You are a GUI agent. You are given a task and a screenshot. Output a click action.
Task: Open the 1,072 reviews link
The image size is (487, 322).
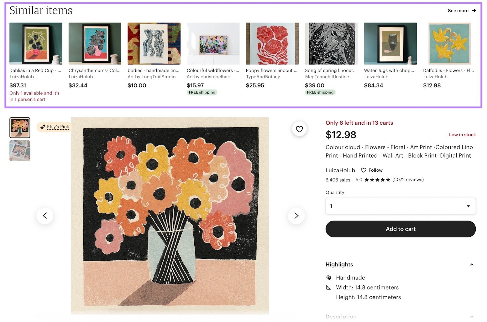pyautogui.click(x=407, y=180)
